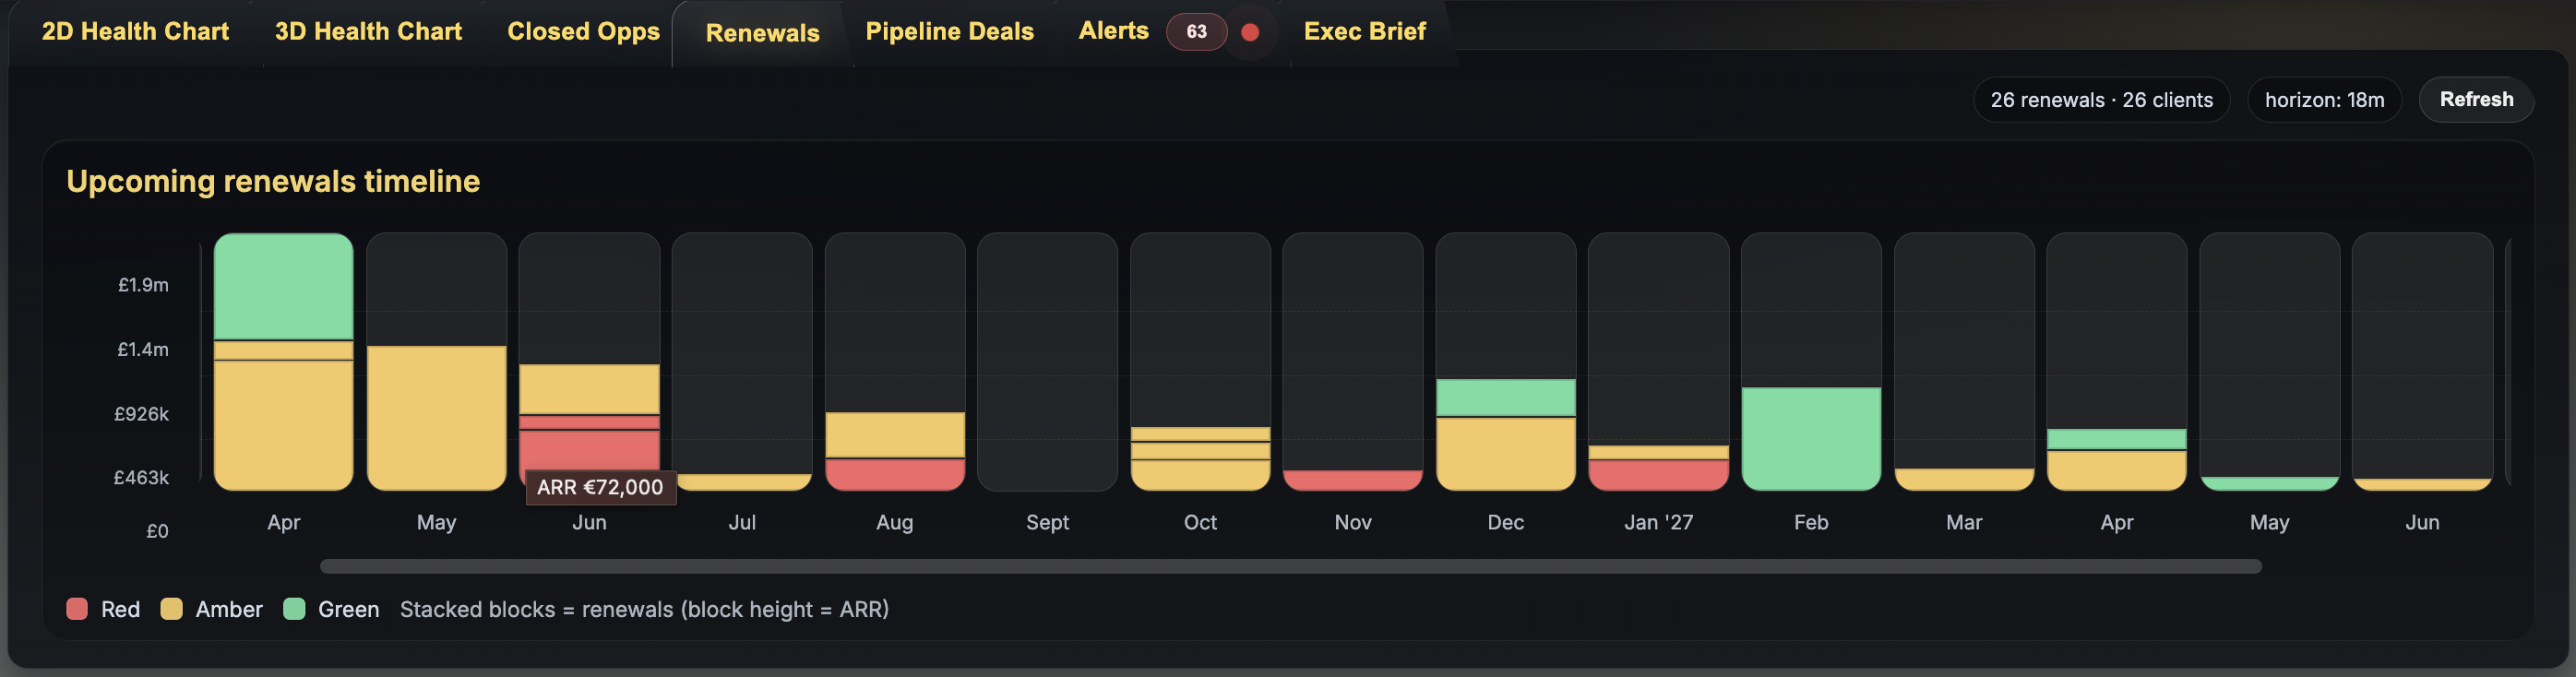Viewport: 2576px width, 677px height.
Task: Switch to the 2D Health Chart tab
Action: click(134, 31)
